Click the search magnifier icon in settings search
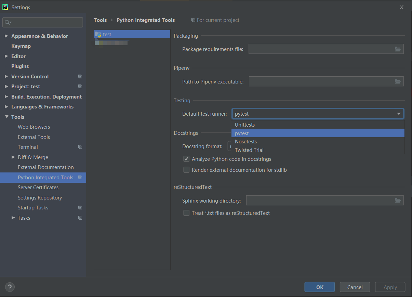 pos(8,23)
